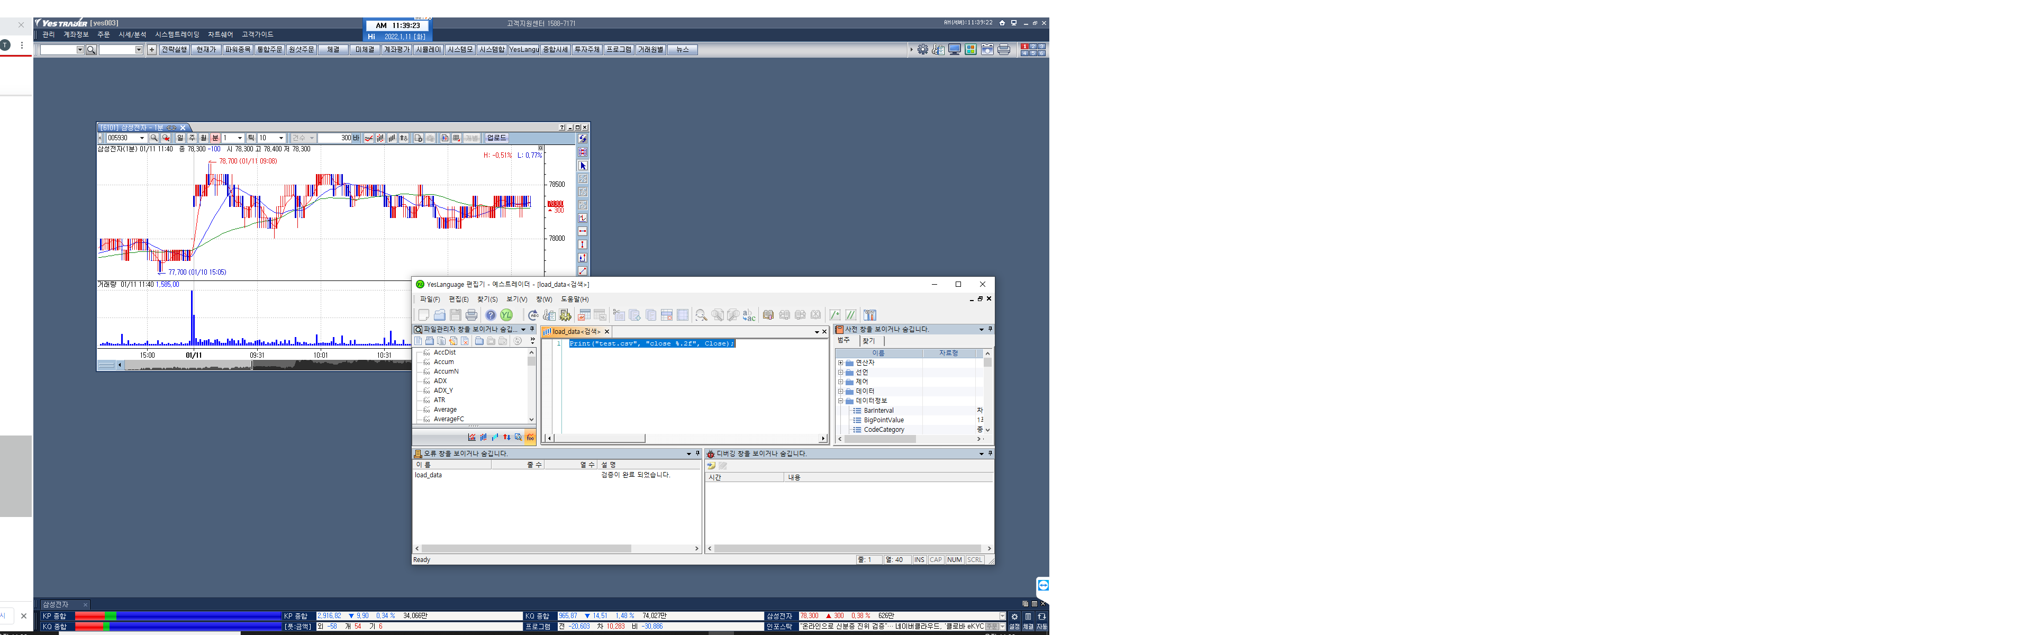Viewport: 2032px width, 635px height.
Task: Click the 현재가 button in main toolbar
Action: pos(206,50)
